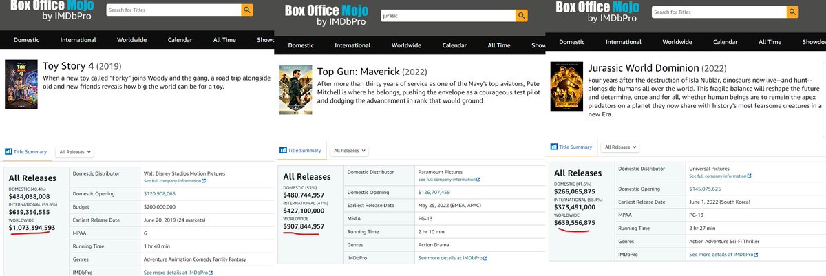Open IMDbPro details link for Top Gun: Maverick
Image resolution: width=826 pixels, height=276 pixels.
pyautogui.click(x=452, y=258)
